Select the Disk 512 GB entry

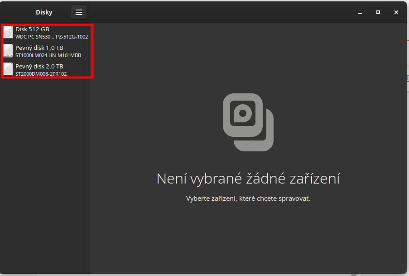(46, 33)
